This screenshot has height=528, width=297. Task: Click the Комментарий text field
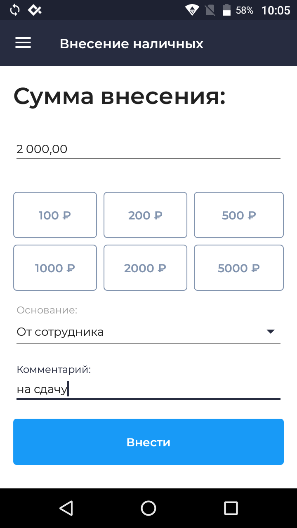click(x=148, y=389)
